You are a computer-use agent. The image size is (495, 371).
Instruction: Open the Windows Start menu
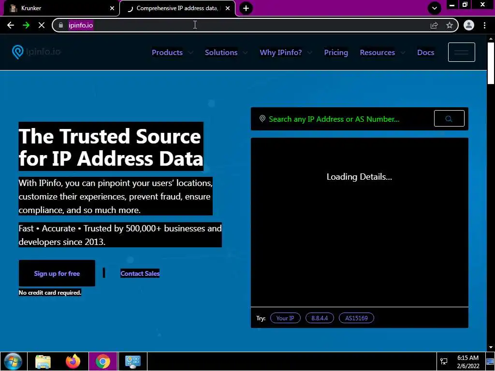(13, 361)
